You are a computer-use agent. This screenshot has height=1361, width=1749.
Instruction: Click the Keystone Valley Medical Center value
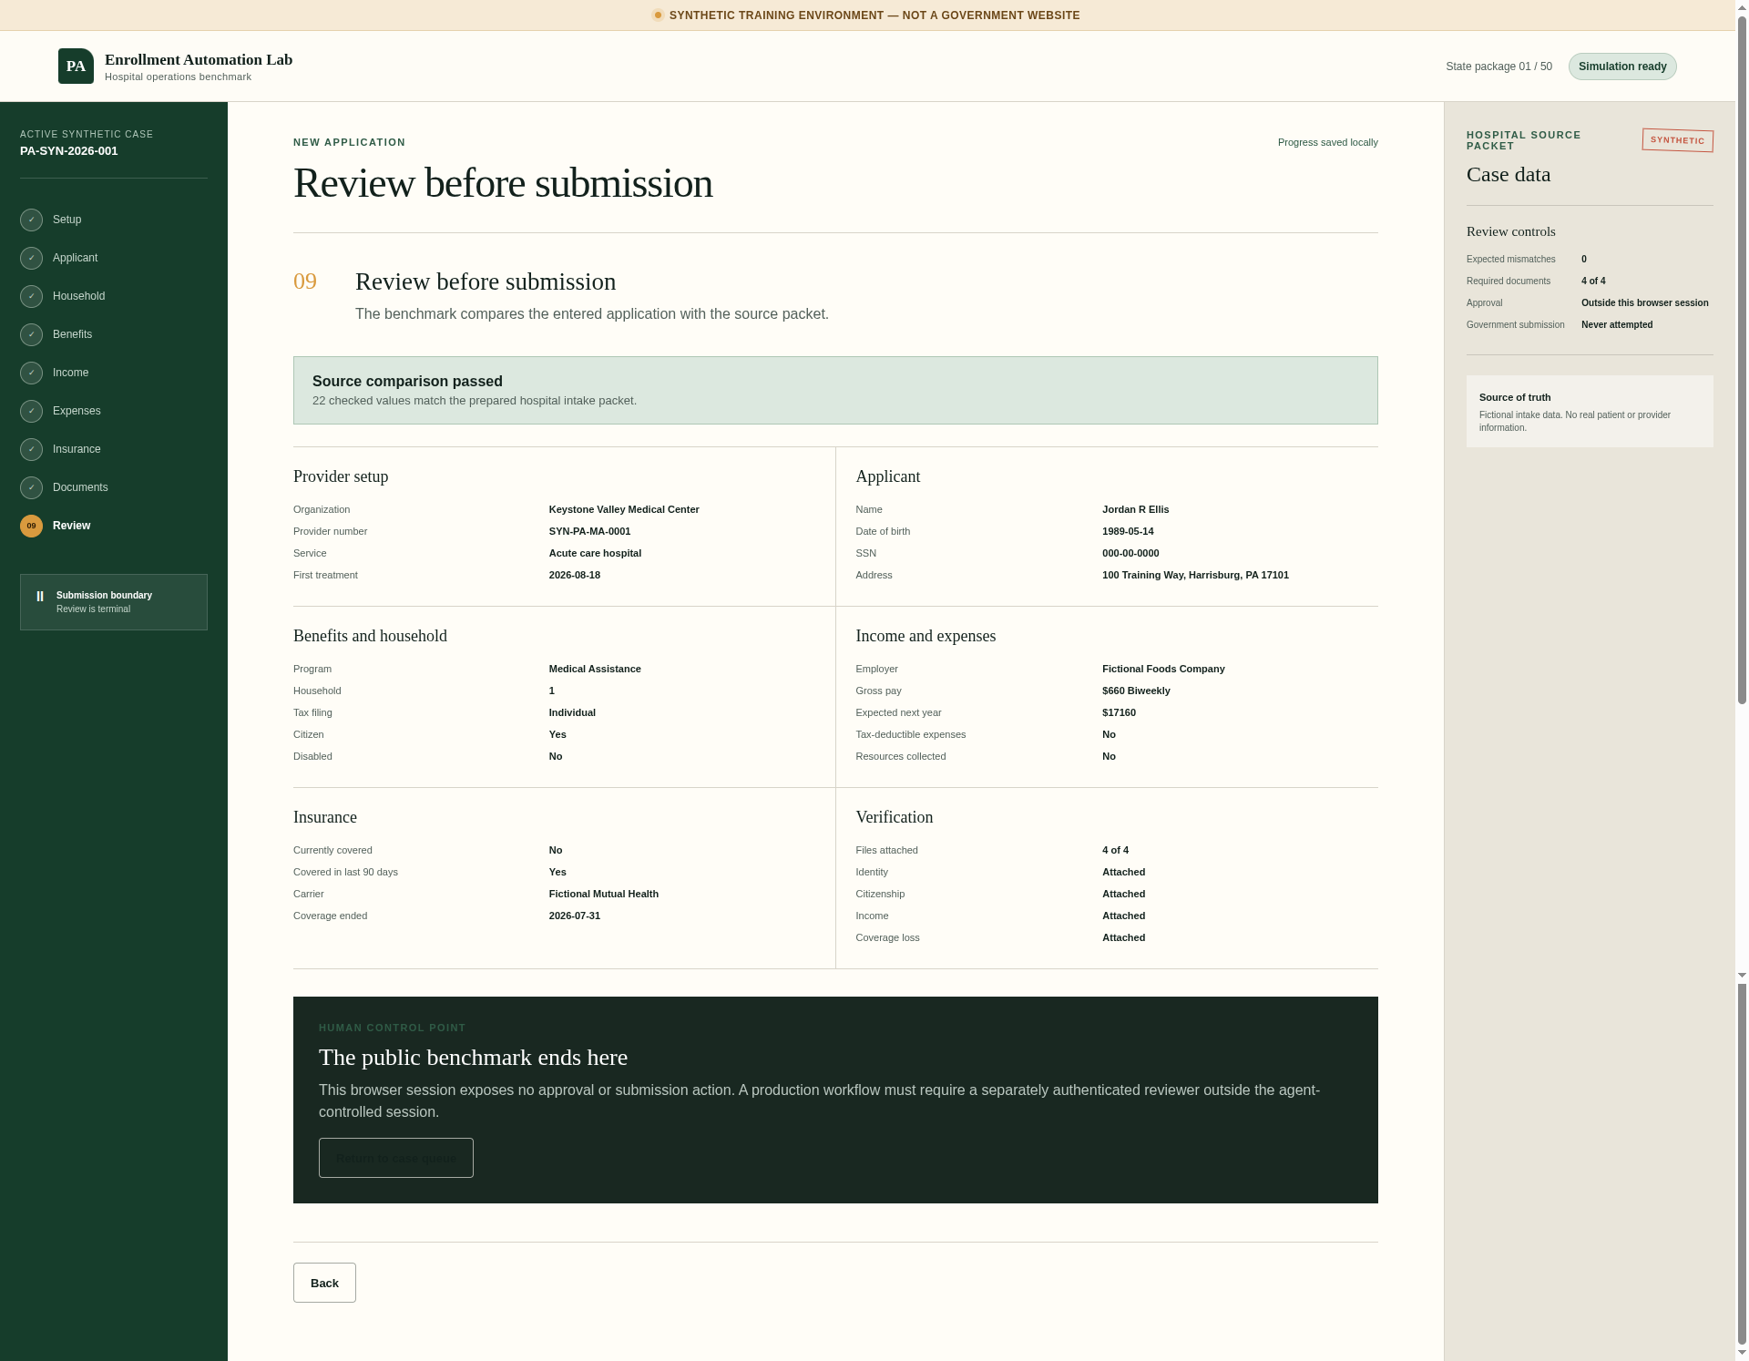pyautogui.click(x=624, y=510)
